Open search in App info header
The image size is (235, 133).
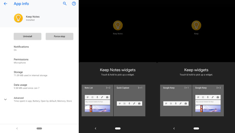click(x=65, y=4)
